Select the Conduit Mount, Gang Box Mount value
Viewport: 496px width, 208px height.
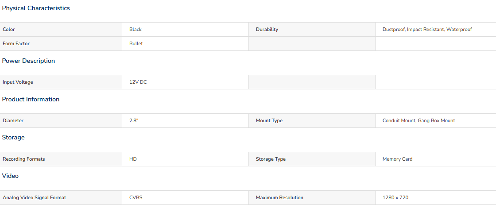click(x=419, y=121)
